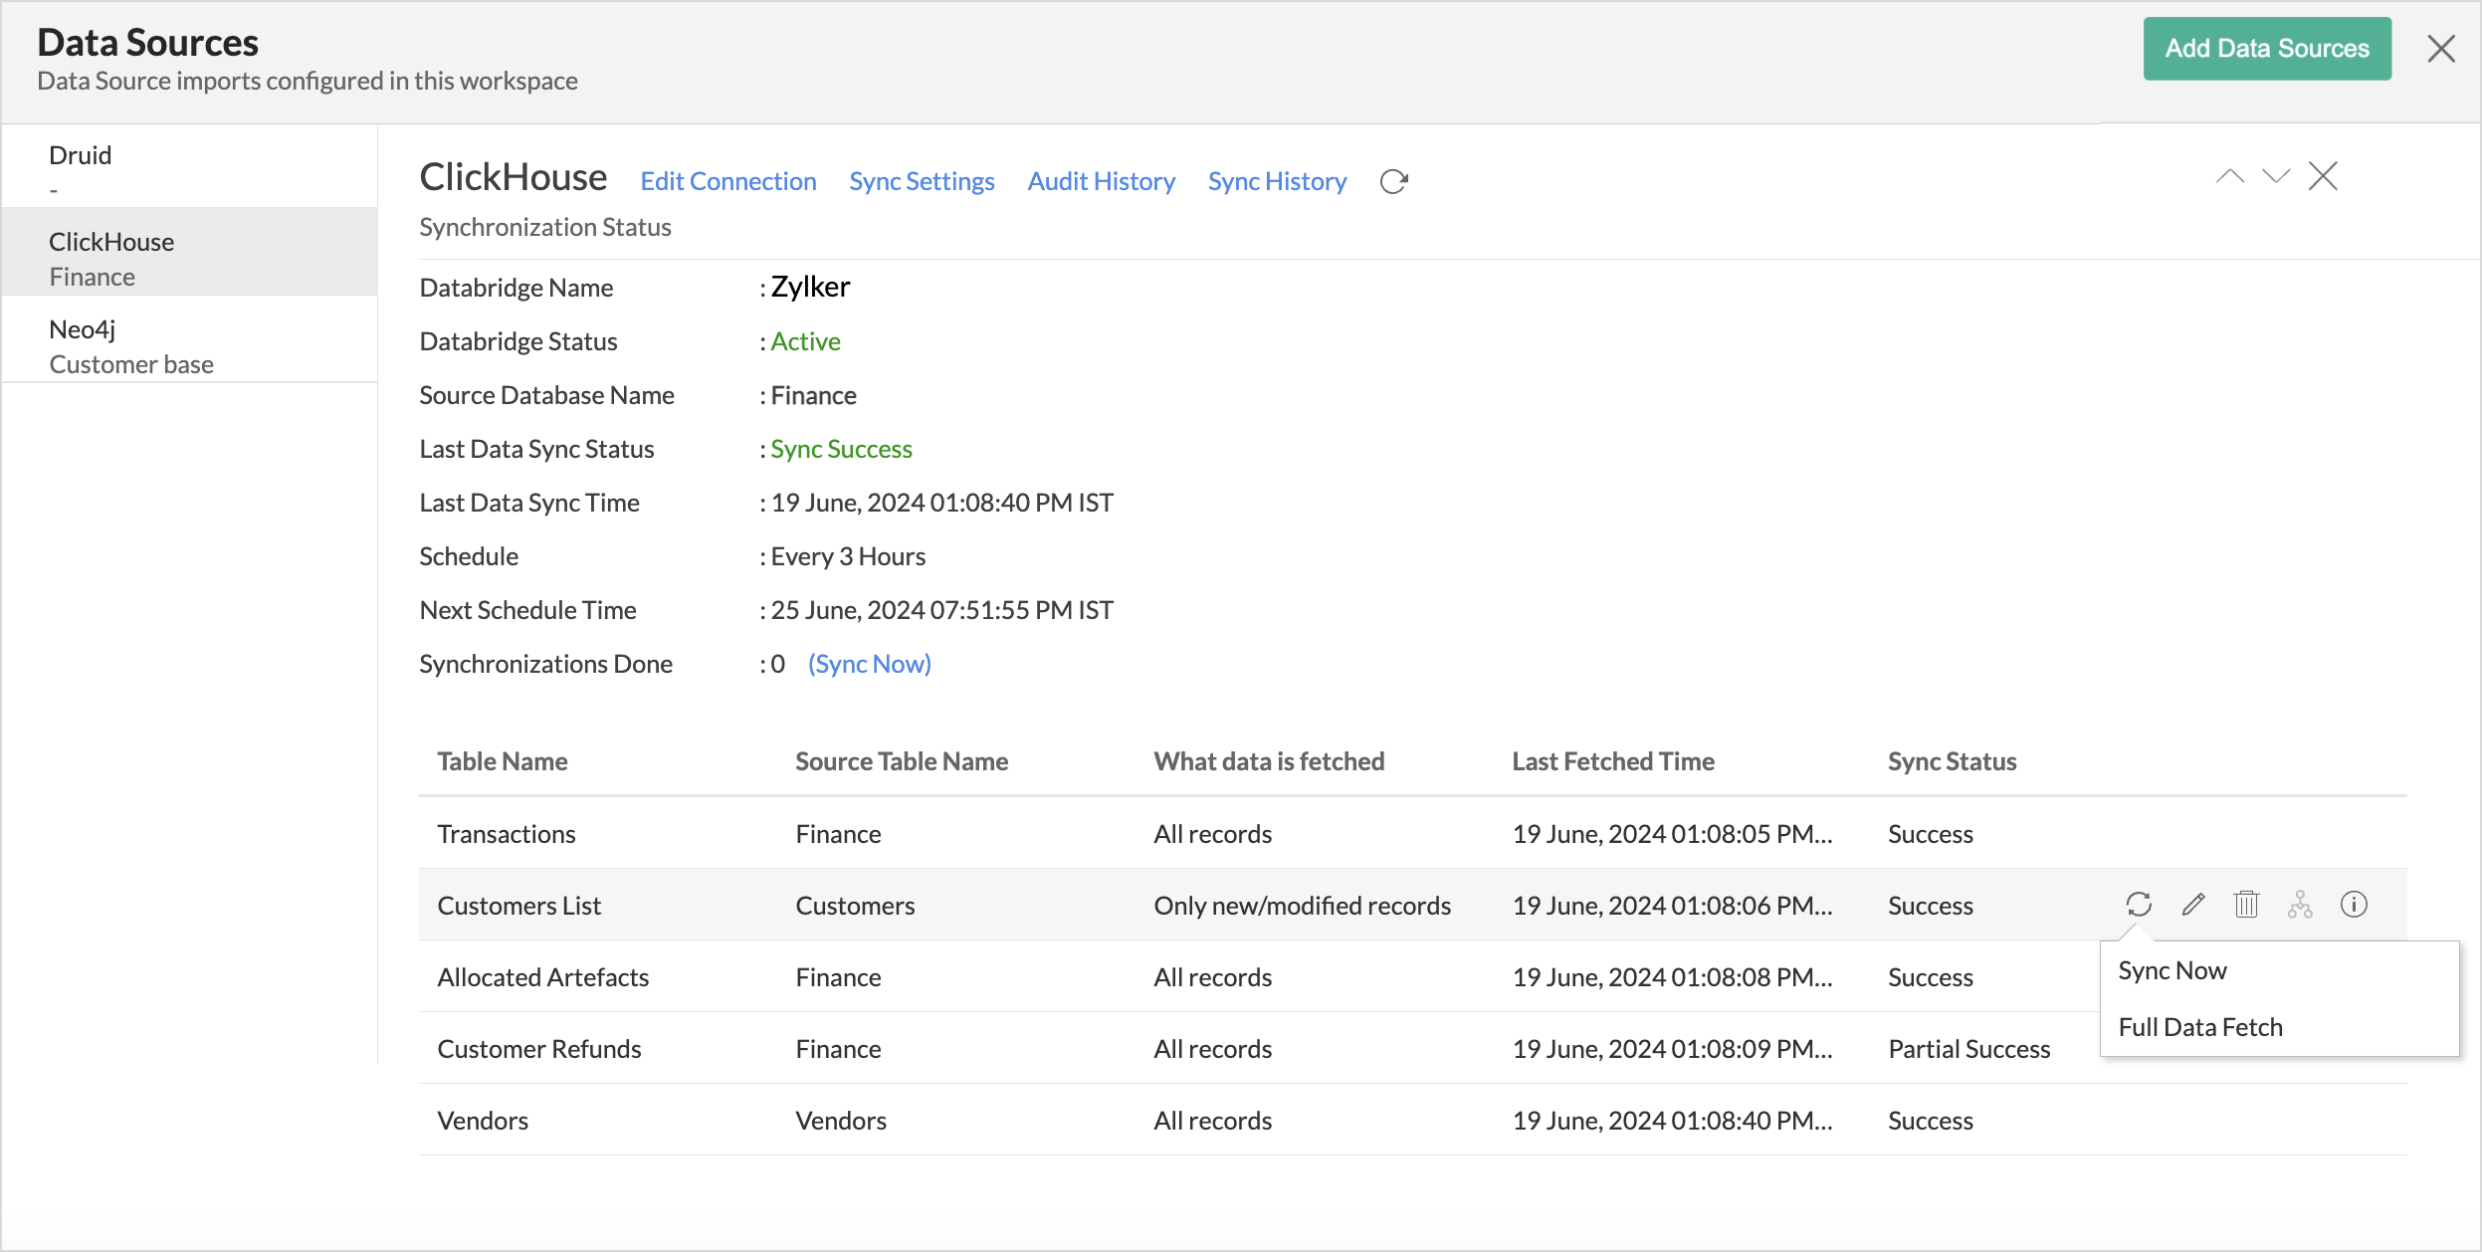Go to previous data source with up chevron
The width and height of the screenshot is (2482, 1252).
pyautogui.click(x=2230, y=176)
